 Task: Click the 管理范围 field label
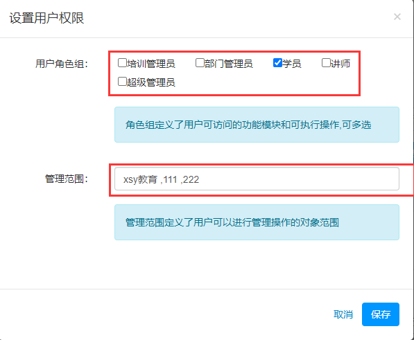[x=67, y=179]
